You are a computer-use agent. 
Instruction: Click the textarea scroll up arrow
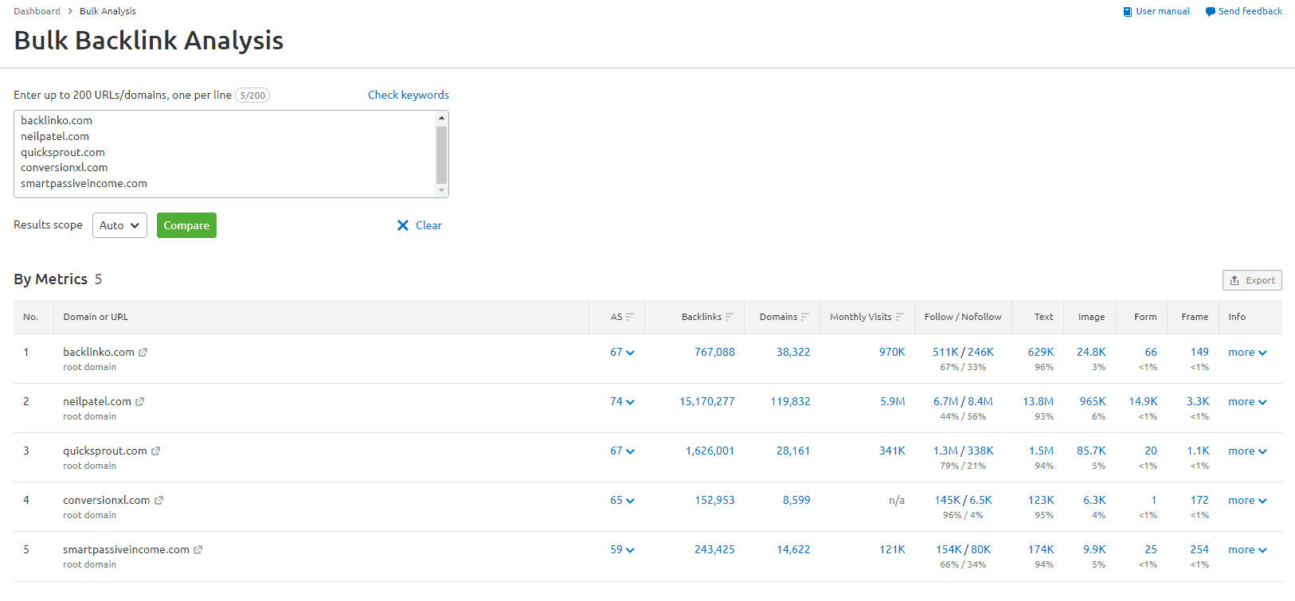coord(441,118)
